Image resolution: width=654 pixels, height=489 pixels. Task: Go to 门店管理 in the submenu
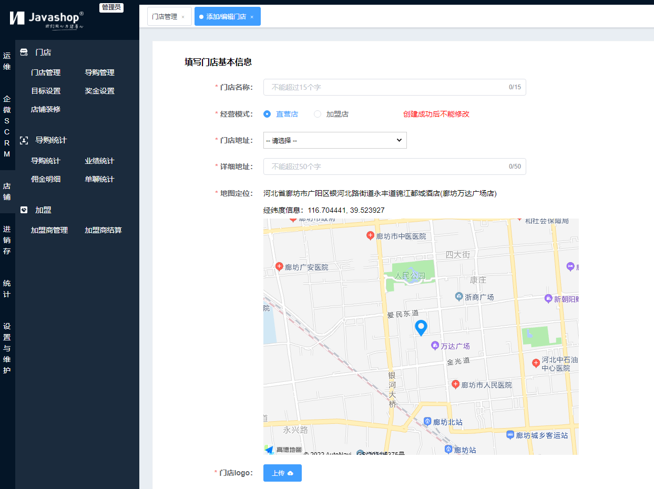coord(46,72)
